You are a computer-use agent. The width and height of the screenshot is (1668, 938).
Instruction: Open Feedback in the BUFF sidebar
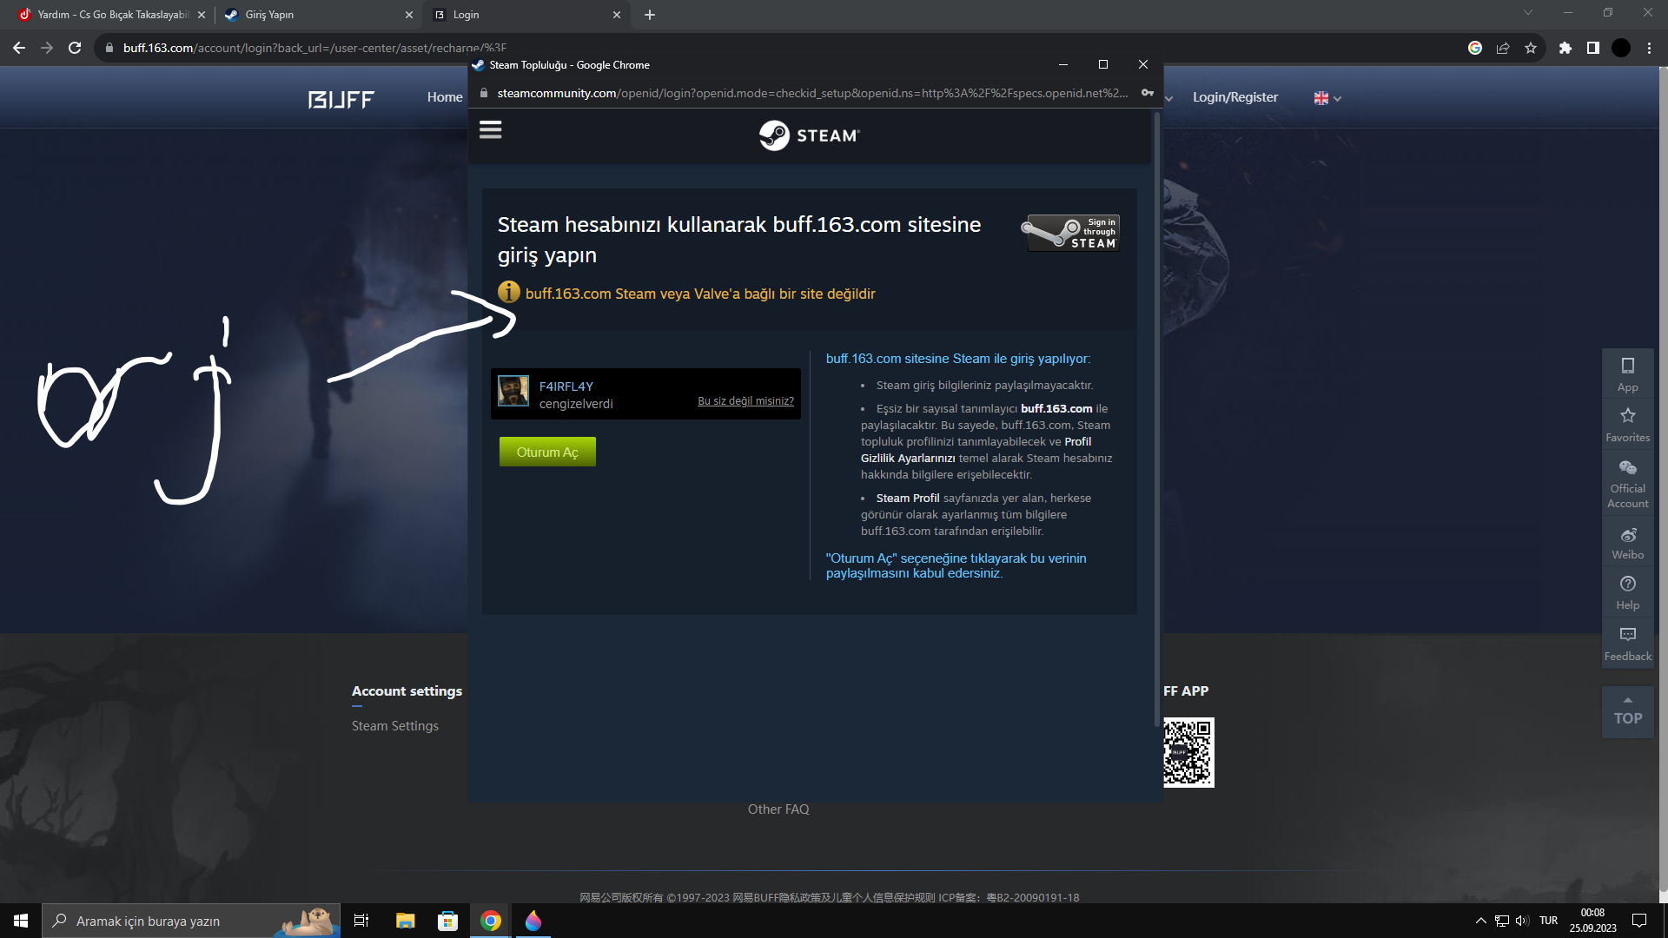(x=1628, y=644)
